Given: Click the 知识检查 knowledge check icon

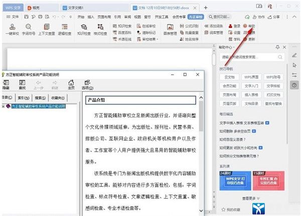Looking at the screenshot, I should tap(84, 28).
